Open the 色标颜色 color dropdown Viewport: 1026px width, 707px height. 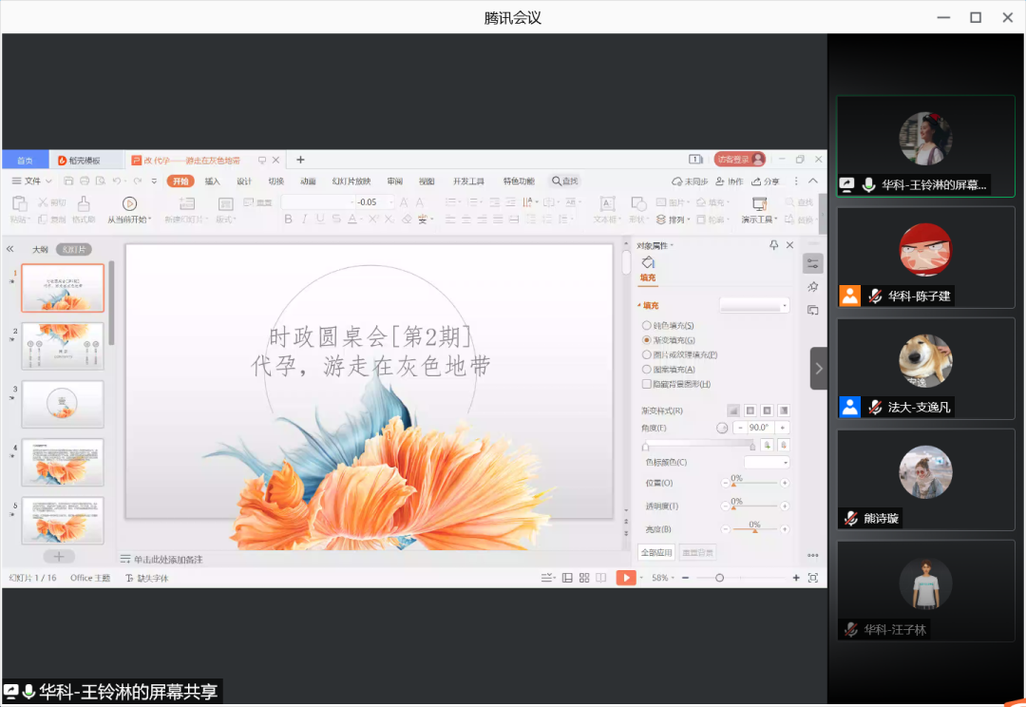767,463
